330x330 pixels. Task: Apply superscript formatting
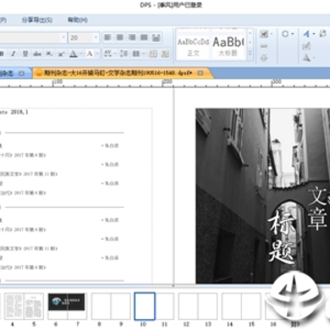click(61, 54)
